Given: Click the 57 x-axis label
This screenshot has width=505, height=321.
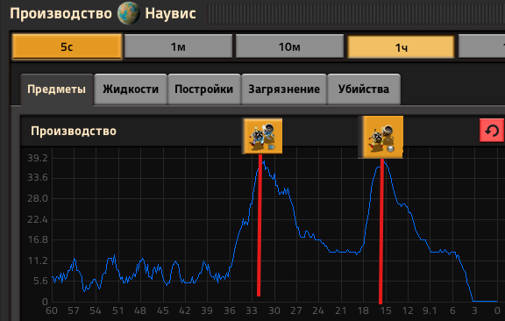Looking at the screenshot, I should click(74, 310).
